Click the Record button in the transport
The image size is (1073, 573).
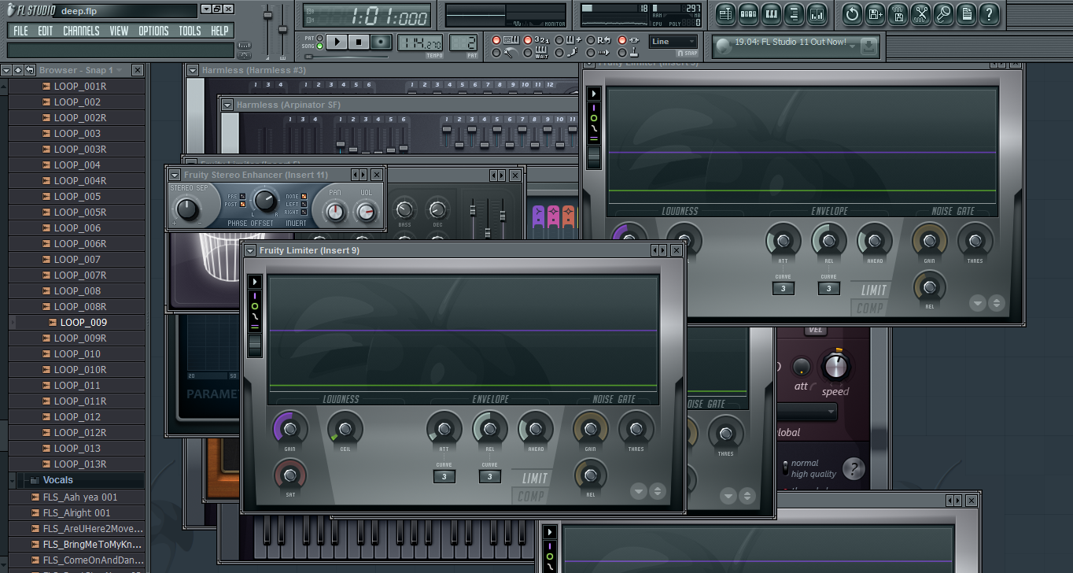click(382, 43)
